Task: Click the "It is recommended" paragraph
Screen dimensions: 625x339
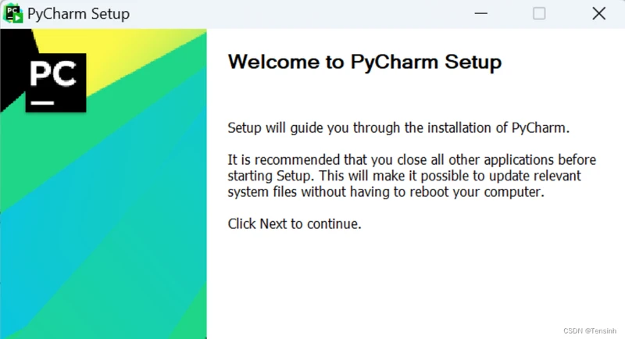Action: click(412, 176)
